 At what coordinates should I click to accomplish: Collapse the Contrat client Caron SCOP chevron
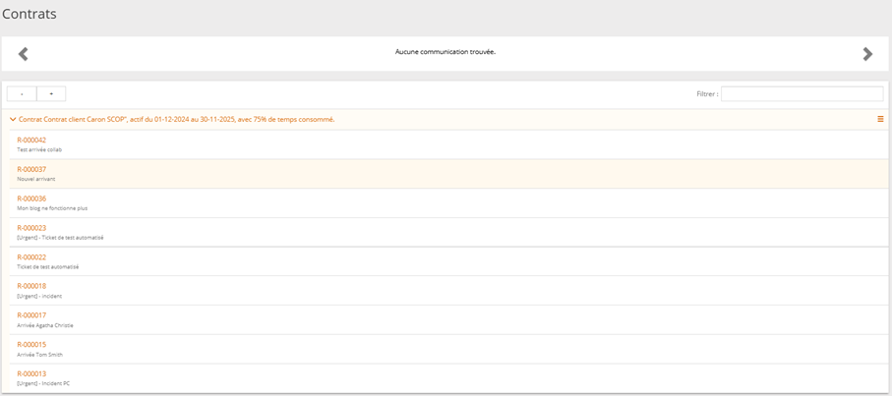(13, 120)
